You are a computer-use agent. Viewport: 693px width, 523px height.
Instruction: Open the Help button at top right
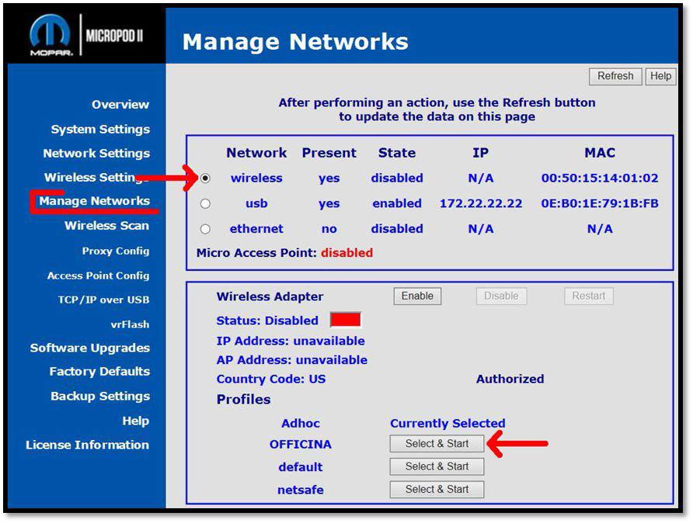[660, 76]
